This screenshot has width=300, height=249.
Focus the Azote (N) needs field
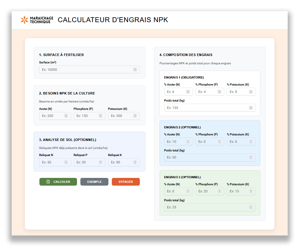[x=51, y=116]
